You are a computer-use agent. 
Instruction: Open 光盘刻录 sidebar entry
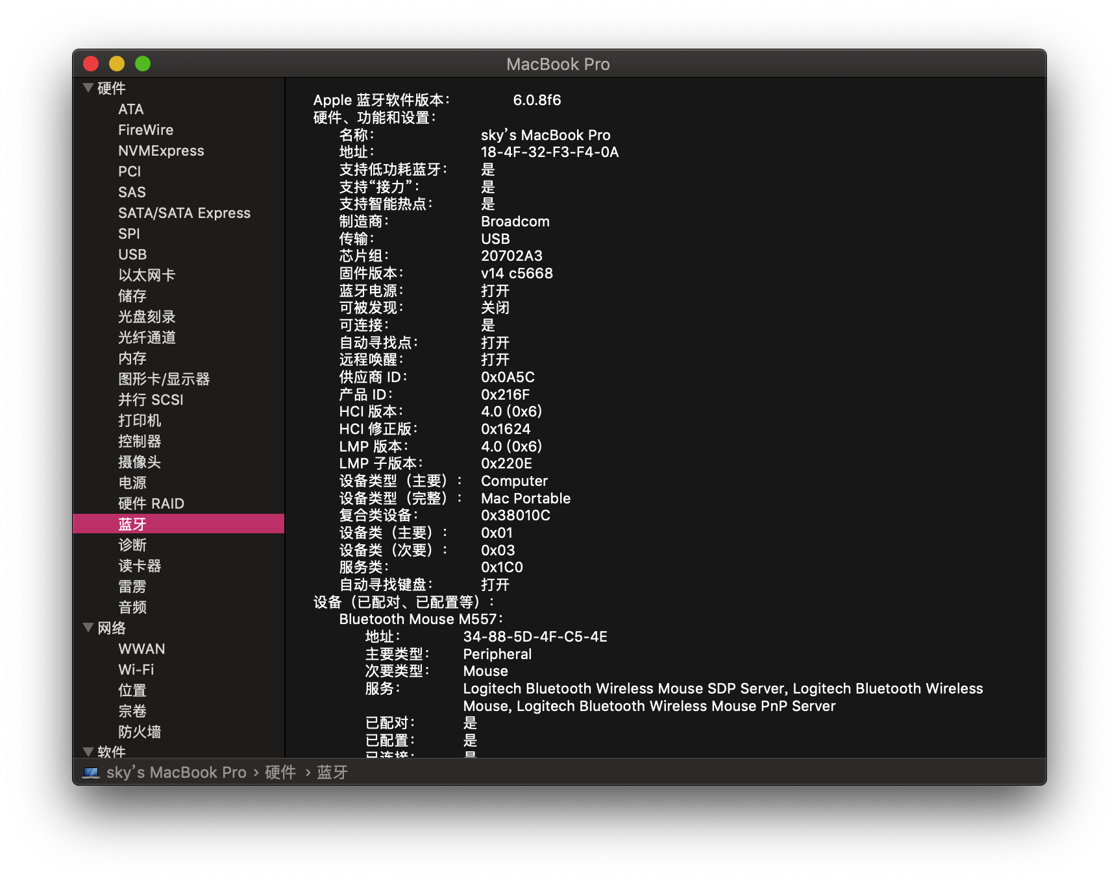(147, 317)
